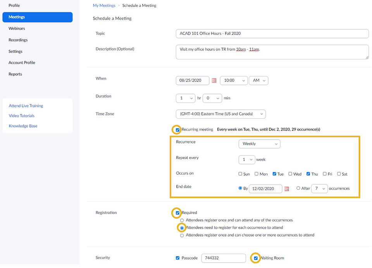The image size is (372, 268).
Task: Open the calendar picker beside End date
Action: click(x=287, y=189)
